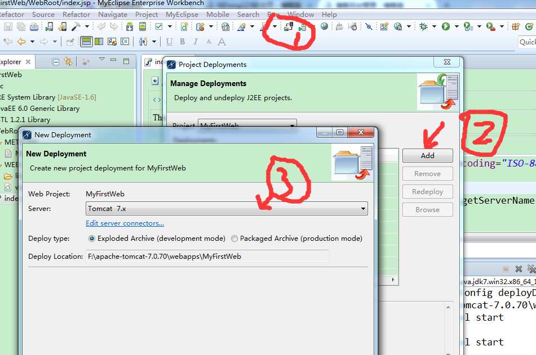The height and width of the screenshot is (355, 536).
Task: Click the Underline U formatting icon
Action: 169,42
